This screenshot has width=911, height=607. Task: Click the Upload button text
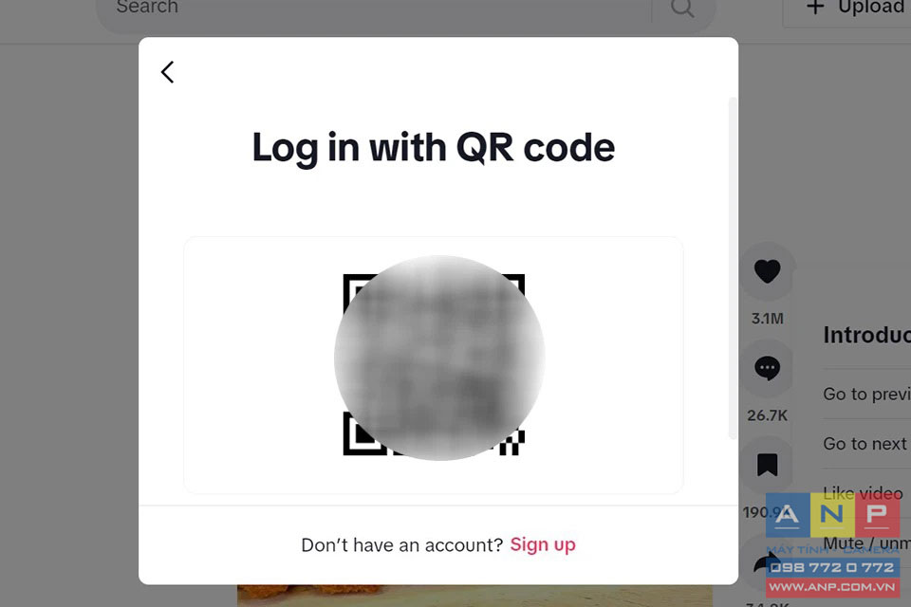[871, 7]
